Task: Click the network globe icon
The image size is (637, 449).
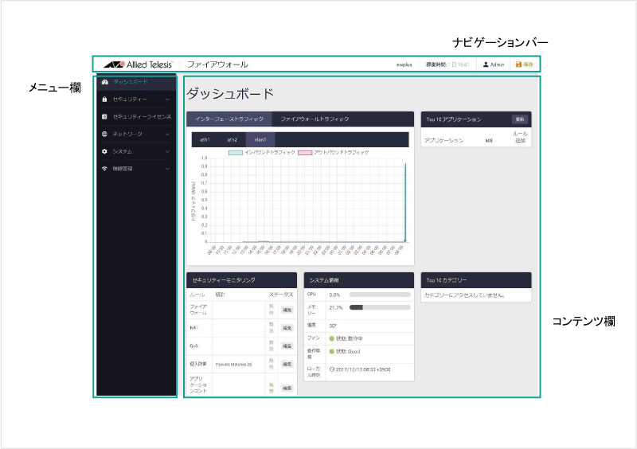Action: click(104, 134)
